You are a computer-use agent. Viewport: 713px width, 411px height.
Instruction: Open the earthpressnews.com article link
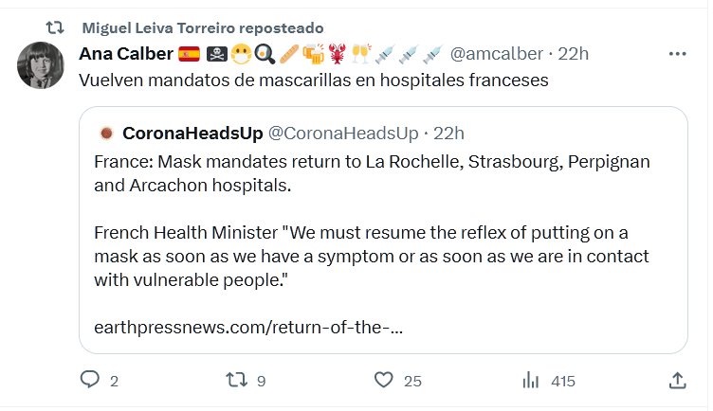pyautogui.click(x=248, y=328)
